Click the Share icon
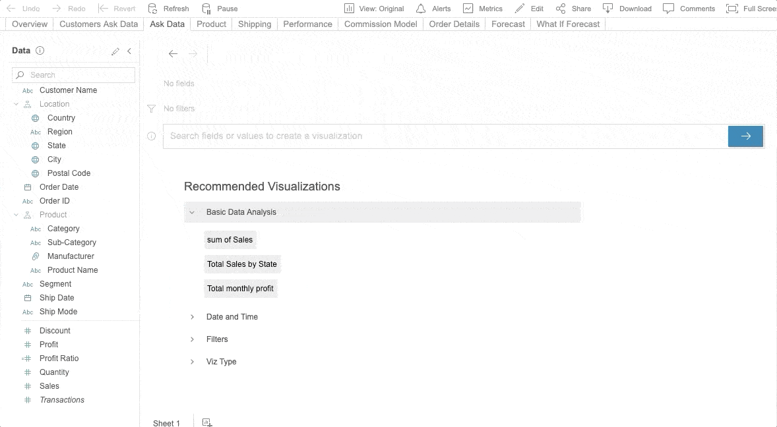 click(x=560, y=8)
